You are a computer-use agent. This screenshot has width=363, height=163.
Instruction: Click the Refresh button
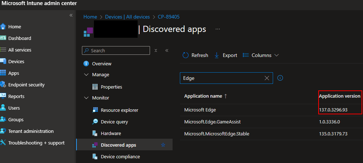tap(196, 55)
